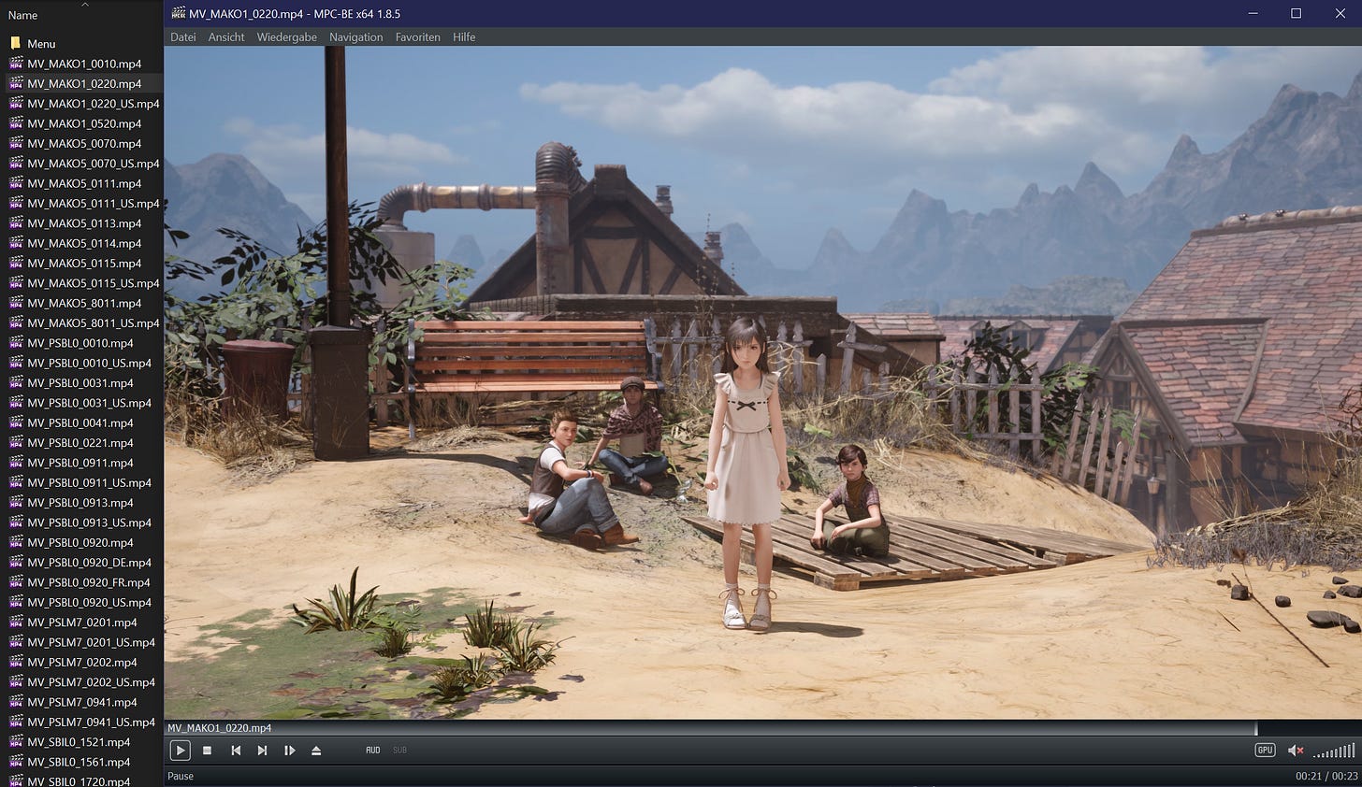Open the AUD audio track selector

click(372, 750)
